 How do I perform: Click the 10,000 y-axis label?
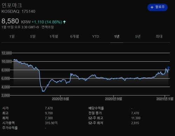click(x=7, y=61)
